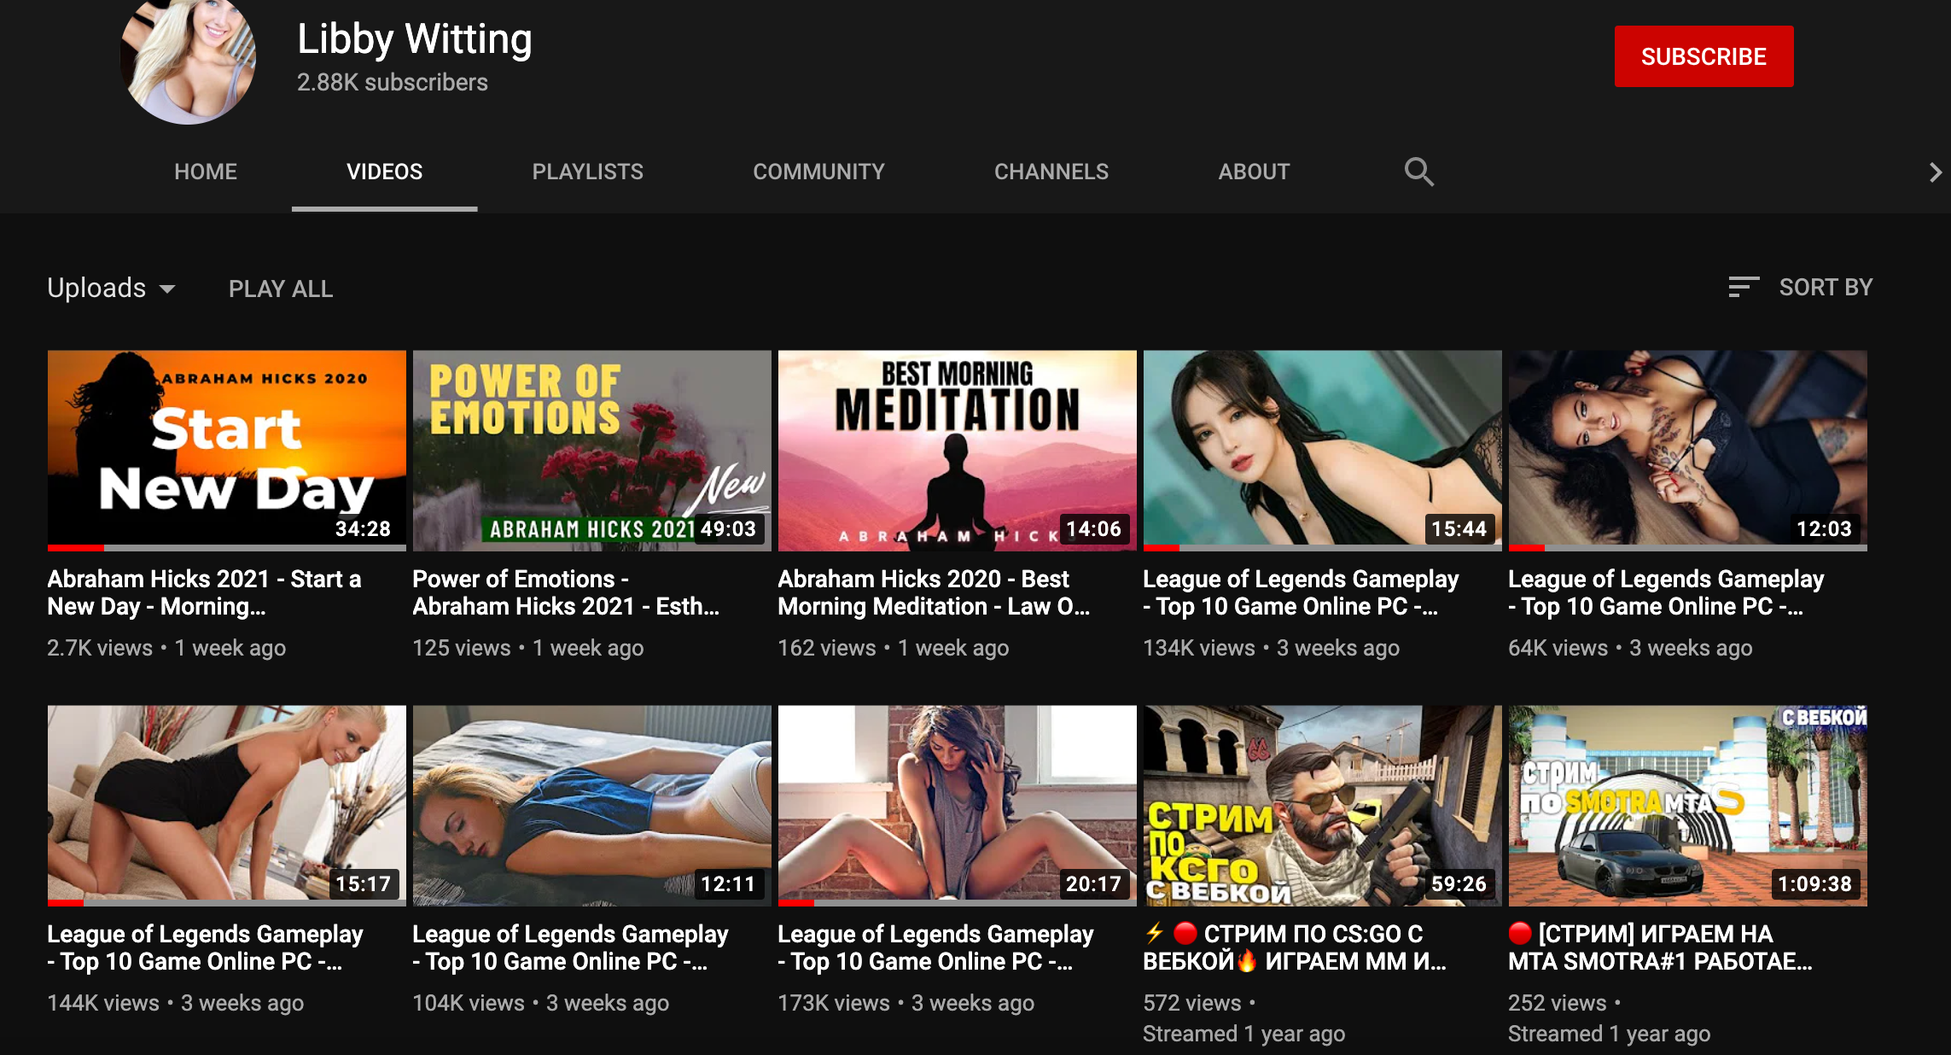Screen dimensions: 1951x1055
Task: Open the 15:17 League of Legends thumbnail
Action: (227, 806)
